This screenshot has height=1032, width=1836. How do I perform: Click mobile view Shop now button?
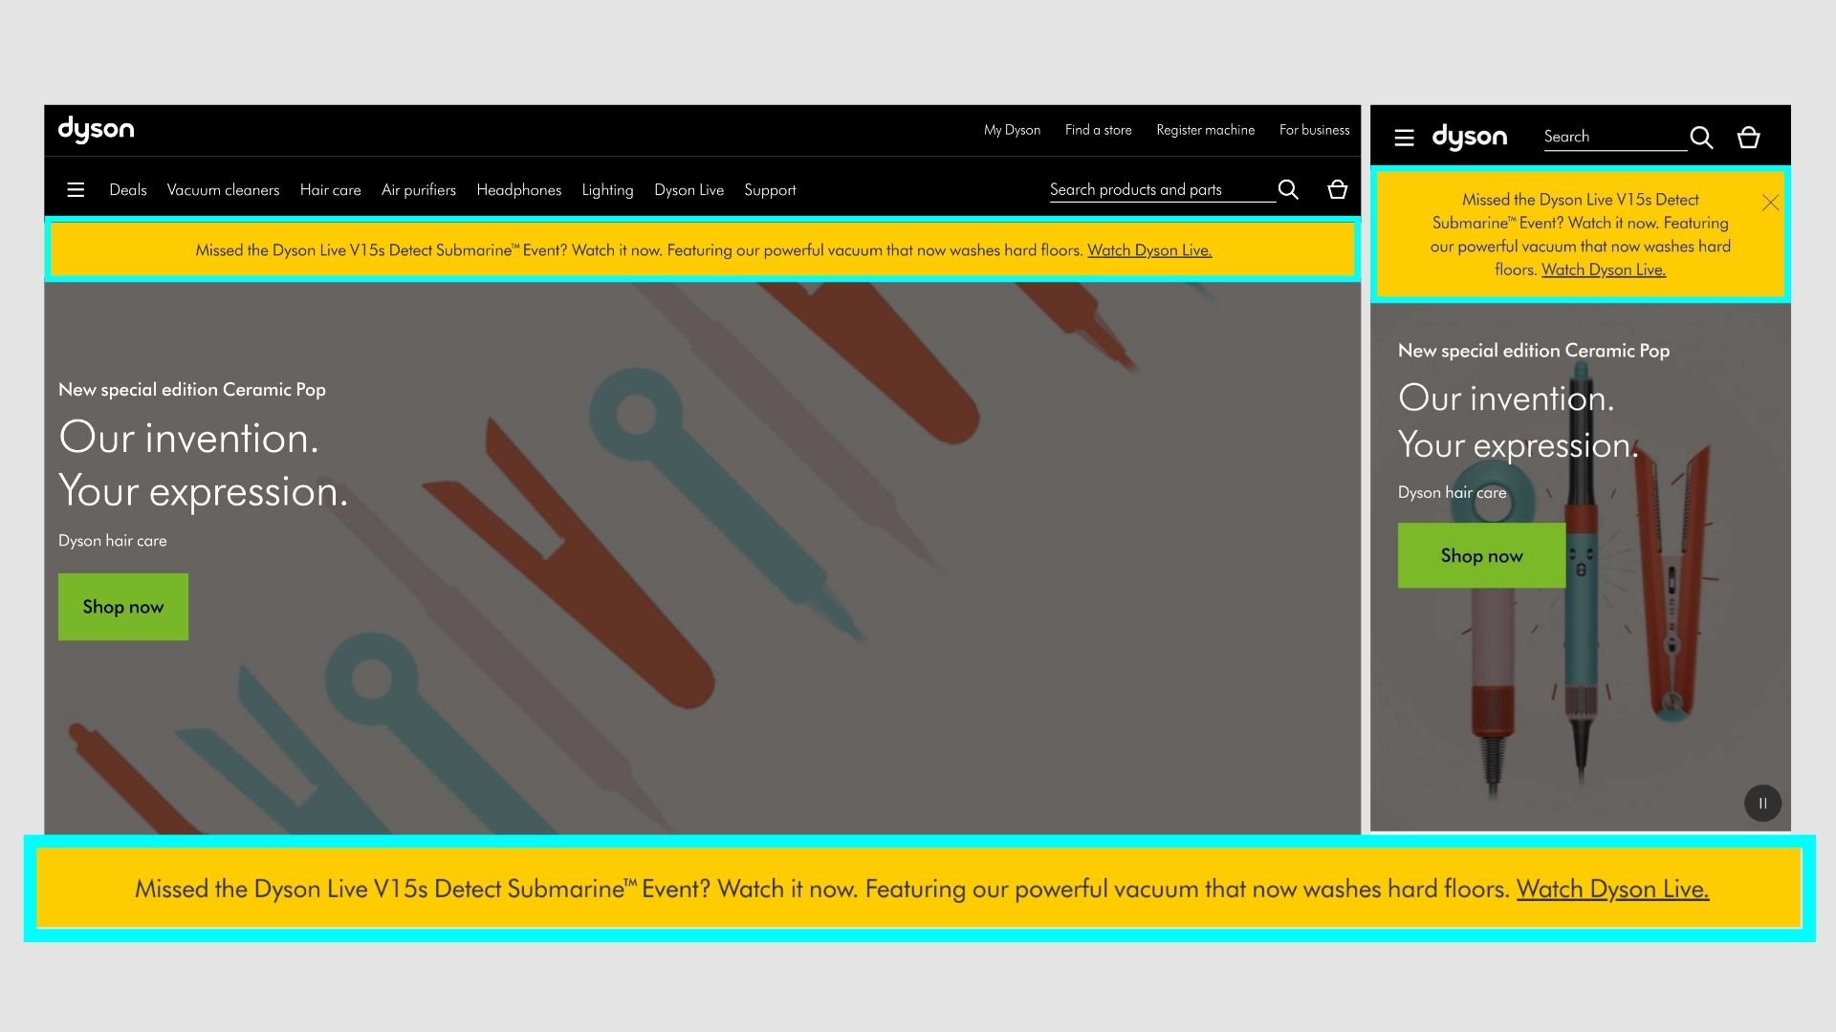click(x=1481, y=555)
